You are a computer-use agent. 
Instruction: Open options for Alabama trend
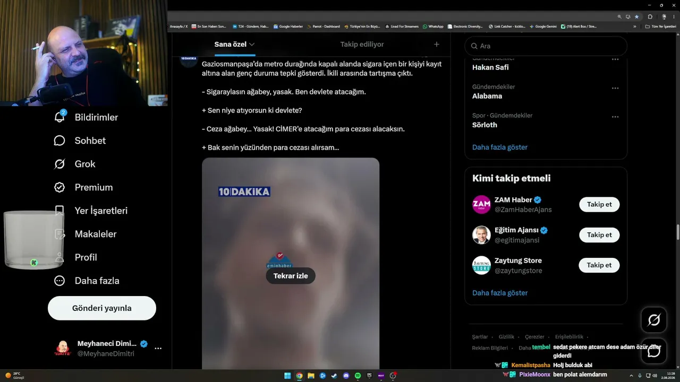[615, 88]
